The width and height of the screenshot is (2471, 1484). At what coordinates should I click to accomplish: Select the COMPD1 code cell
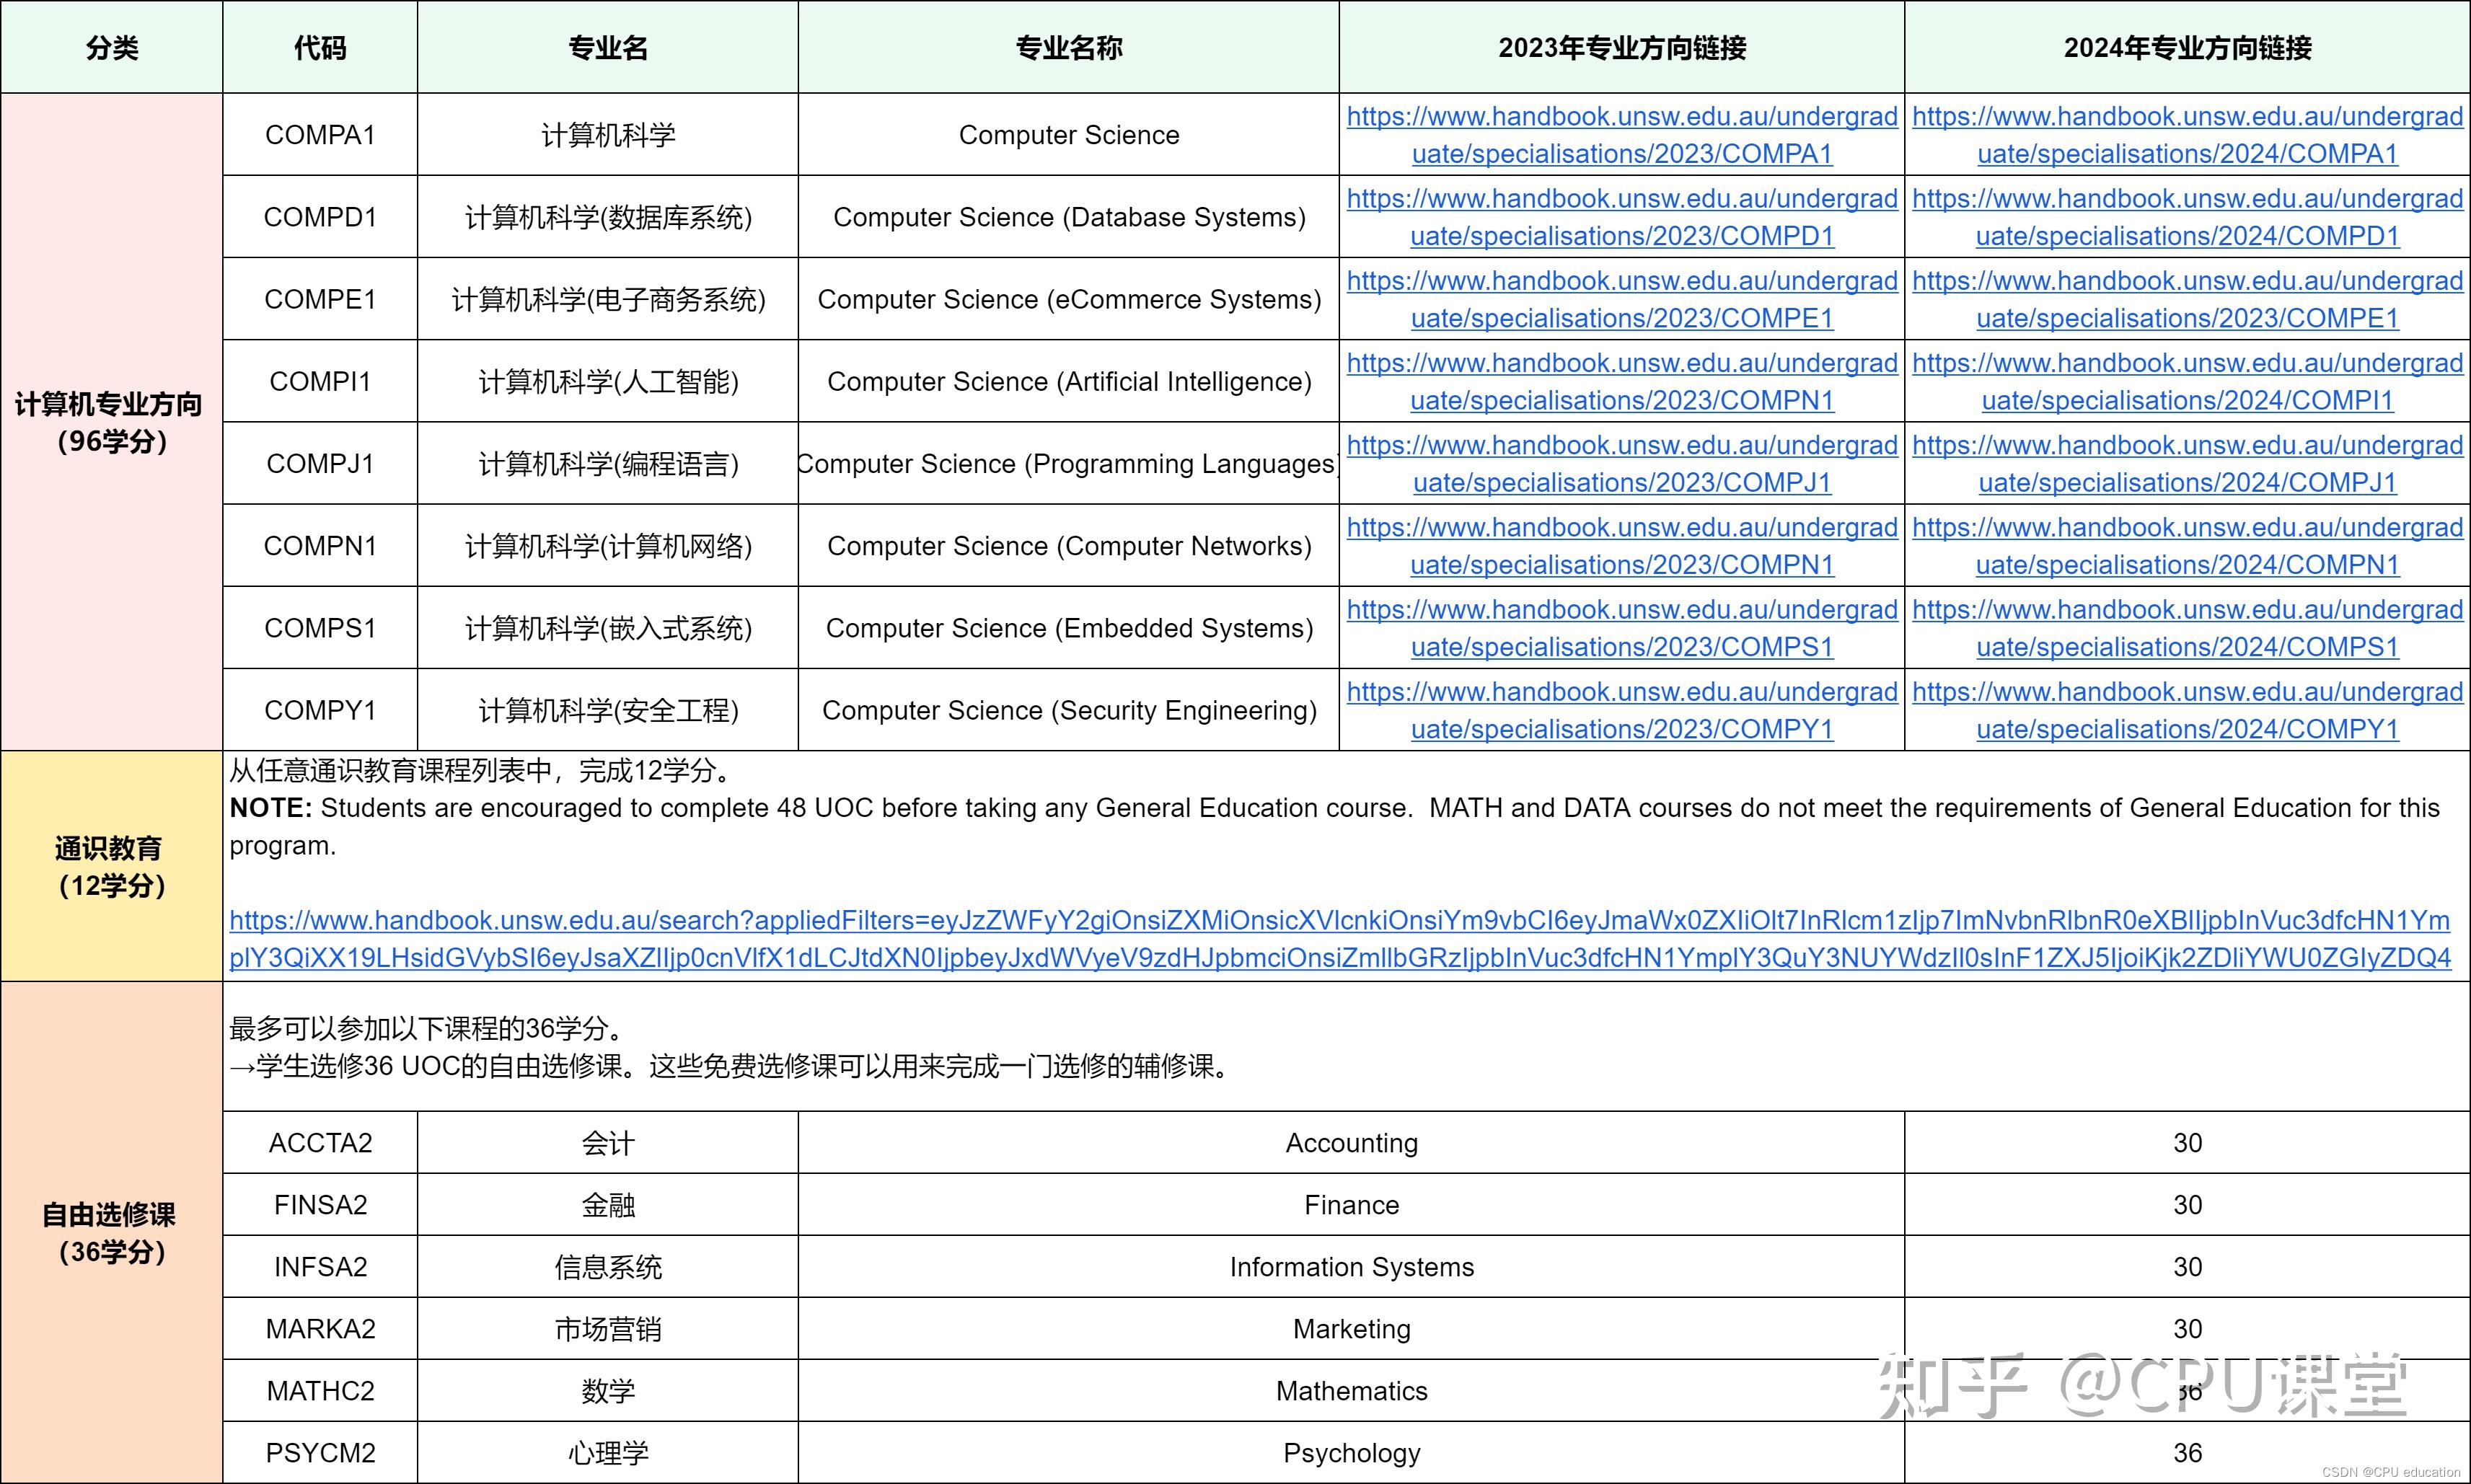point(320,217)
